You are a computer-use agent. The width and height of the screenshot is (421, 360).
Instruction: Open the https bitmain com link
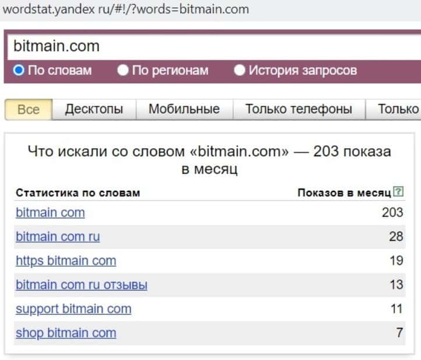click(66, 261)
